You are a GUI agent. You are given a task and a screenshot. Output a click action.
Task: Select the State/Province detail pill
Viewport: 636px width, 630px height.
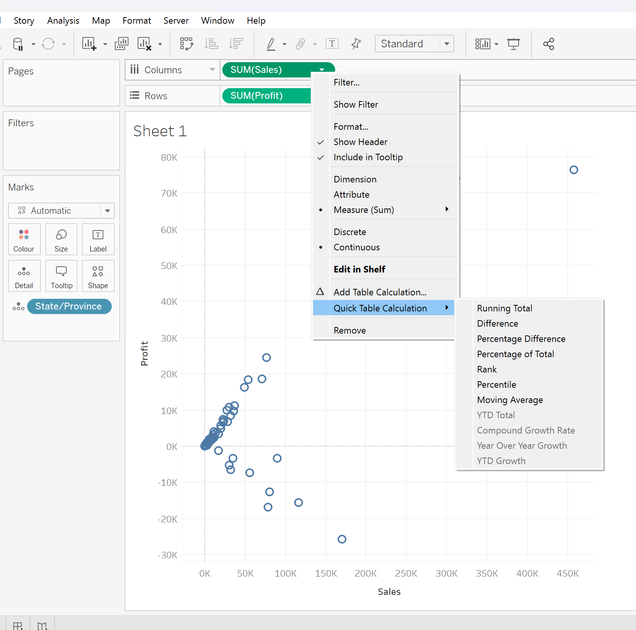(69, 306)
